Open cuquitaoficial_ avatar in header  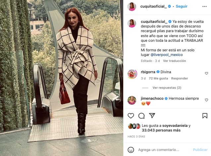pyautogui.click(x=132, y=7)
